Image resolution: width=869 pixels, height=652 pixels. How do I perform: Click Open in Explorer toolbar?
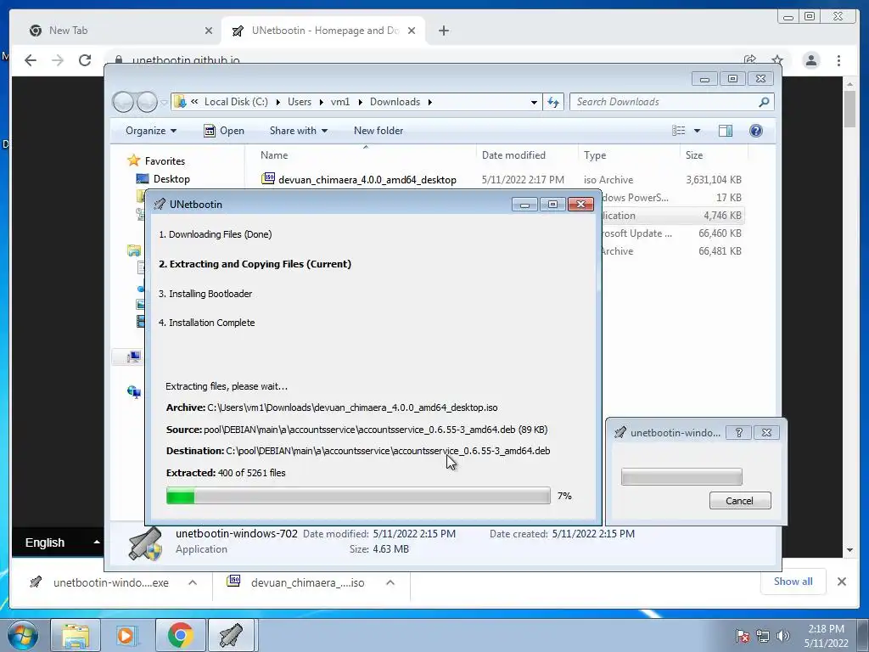click(x=224, y=131)
